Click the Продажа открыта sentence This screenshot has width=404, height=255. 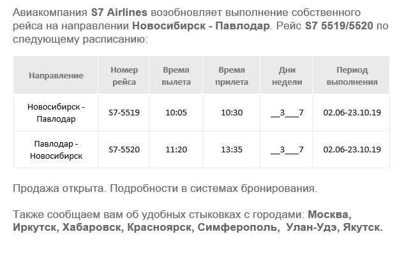(x=59, y=188)
